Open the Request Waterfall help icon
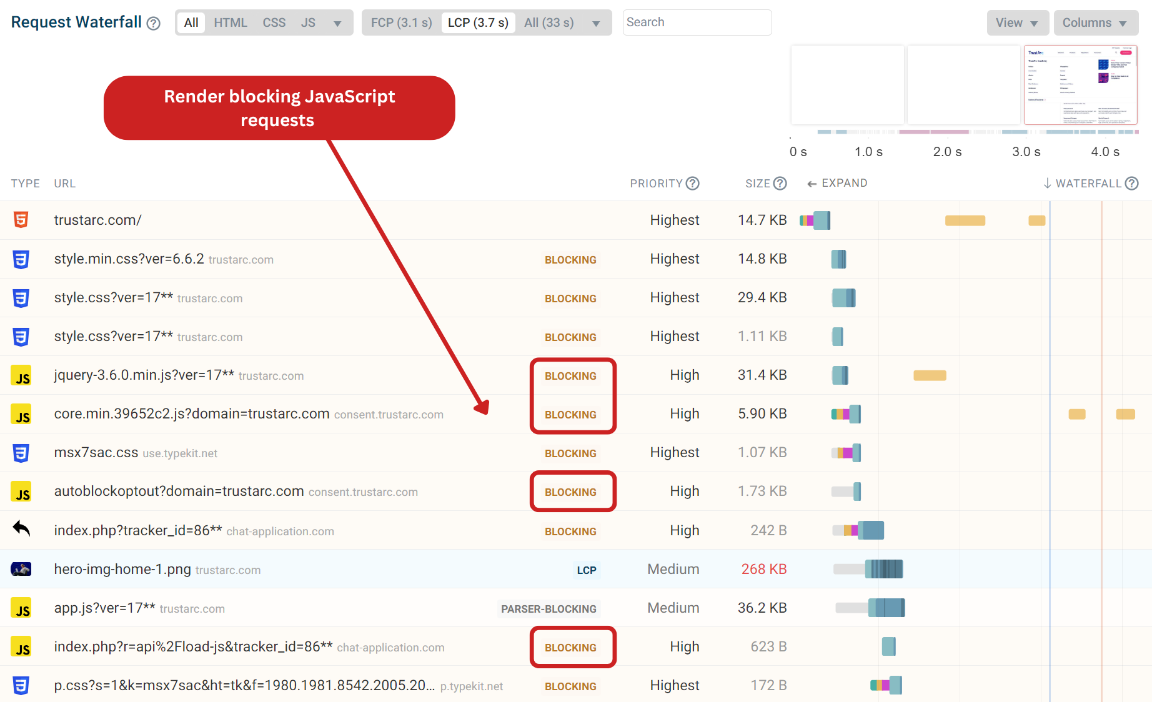The image size is (1152, 702). [154, 24]
